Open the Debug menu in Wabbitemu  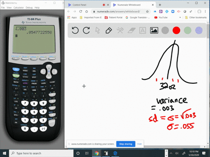[x=29, y=7]
